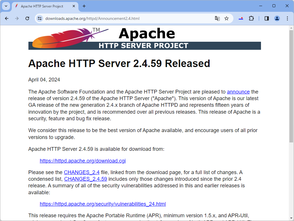The image size is (294, 221).
Task: Click the reload page icon
Action: [x=27, y=18]
